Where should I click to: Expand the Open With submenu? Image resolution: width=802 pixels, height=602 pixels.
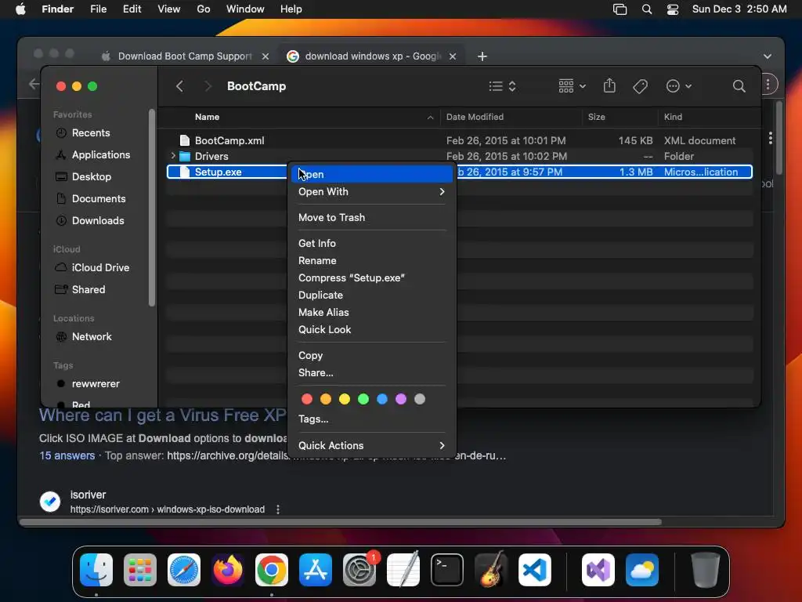372,191
